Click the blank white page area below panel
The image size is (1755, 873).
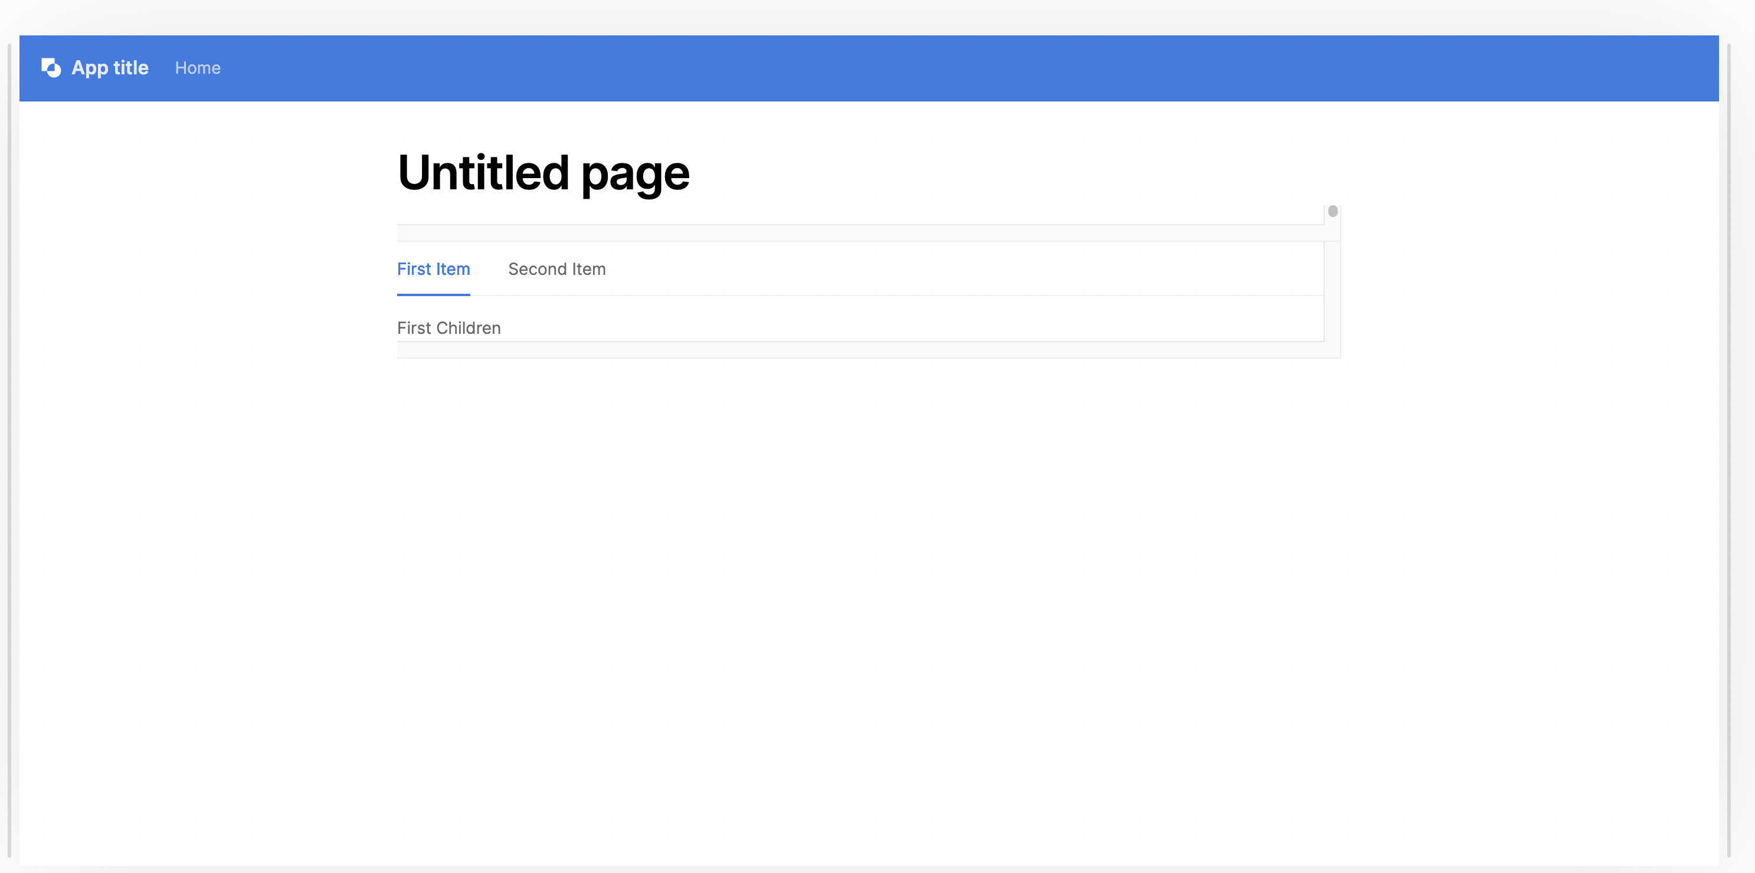[865, 579]
